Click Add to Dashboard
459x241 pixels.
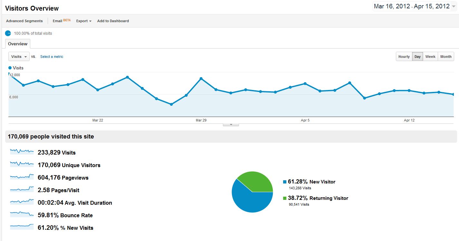point(113,21)
